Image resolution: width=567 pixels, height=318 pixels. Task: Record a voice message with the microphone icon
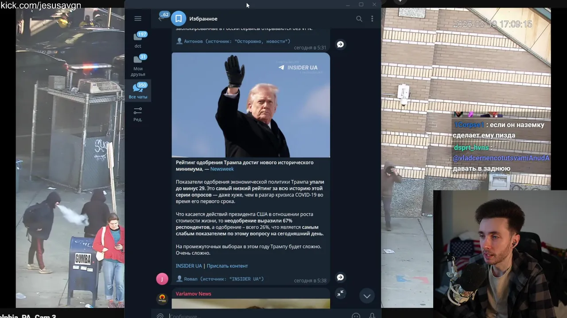point(372,315)
